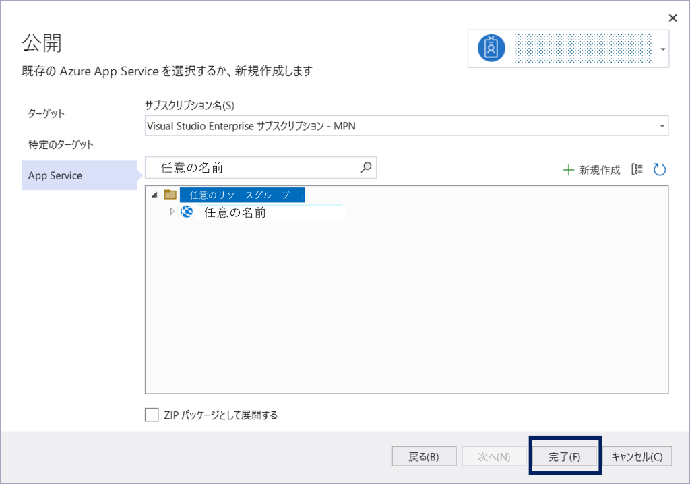Open the account selector dropdown arrow

[x=663, y=49]
